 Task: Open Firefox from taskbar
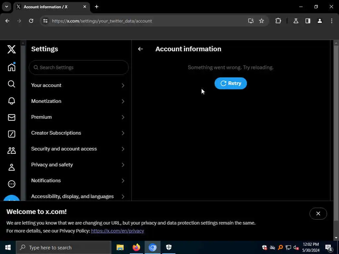[136, 247]
